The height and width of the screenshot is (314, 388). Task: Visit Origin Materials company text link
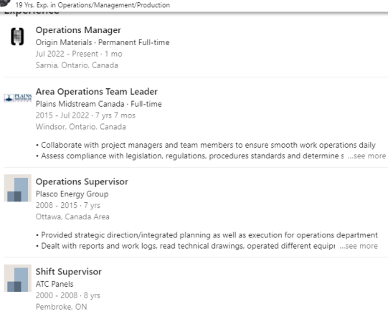[x=64, y=42]
